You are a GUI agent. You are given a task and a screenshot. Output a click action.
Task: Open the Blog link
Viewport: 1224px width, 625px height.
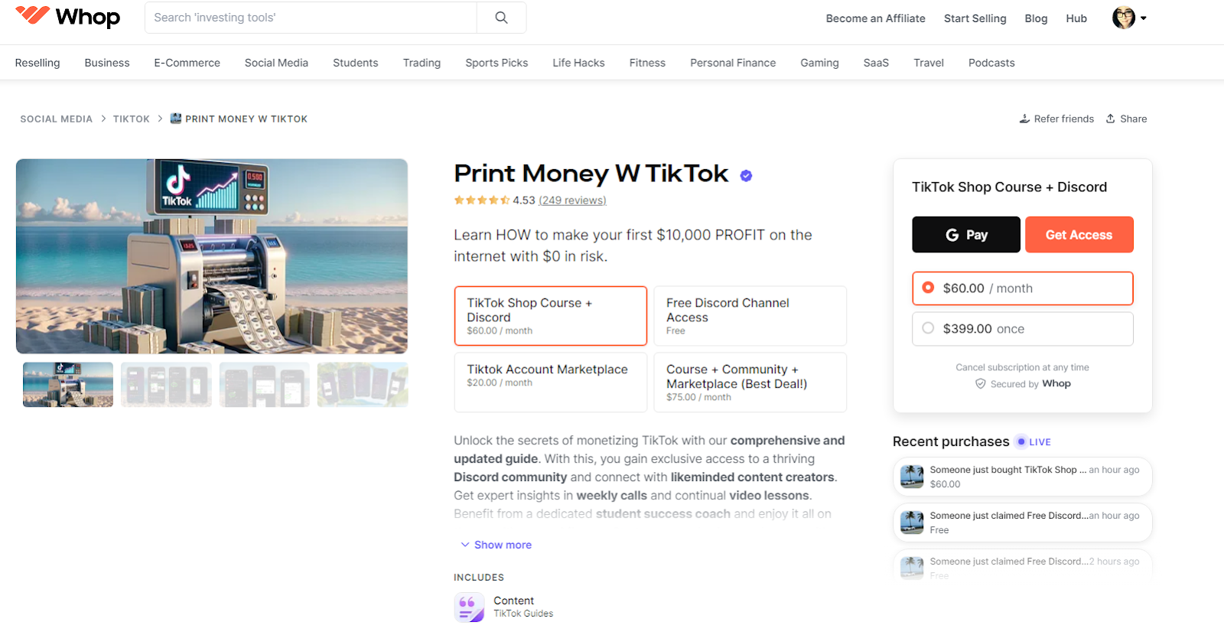pos(1036,18)
